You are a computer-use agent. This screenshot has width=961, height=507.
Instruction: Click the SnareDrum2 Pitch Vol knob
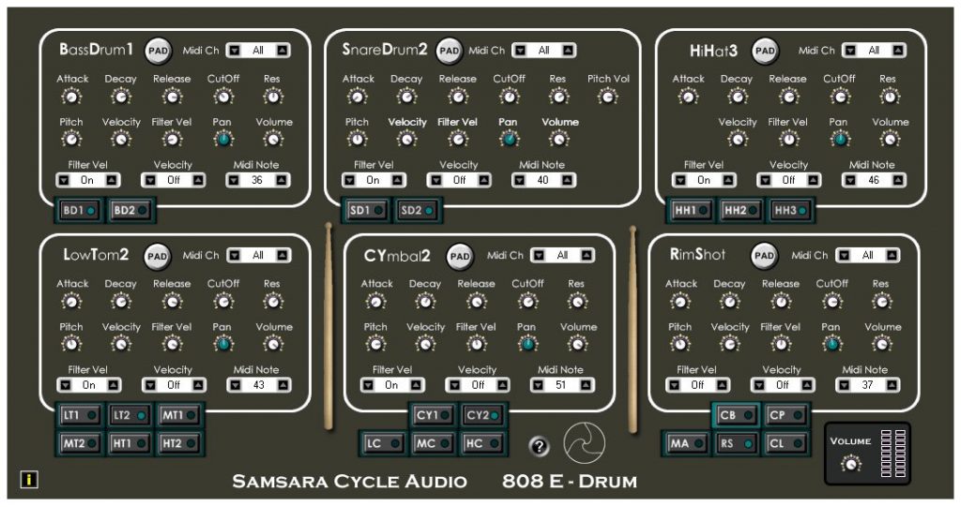click(607, 97)
